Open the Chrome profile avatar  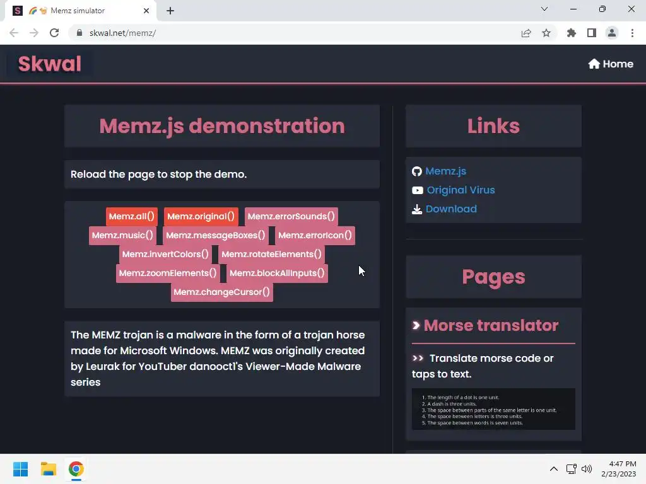pos(612,33)
